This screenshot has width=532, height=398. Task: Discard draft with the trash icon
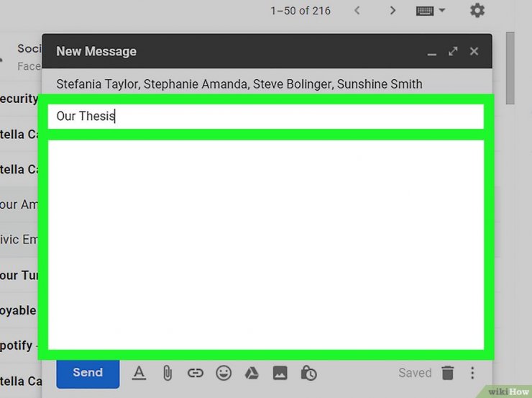pos(448,373)
